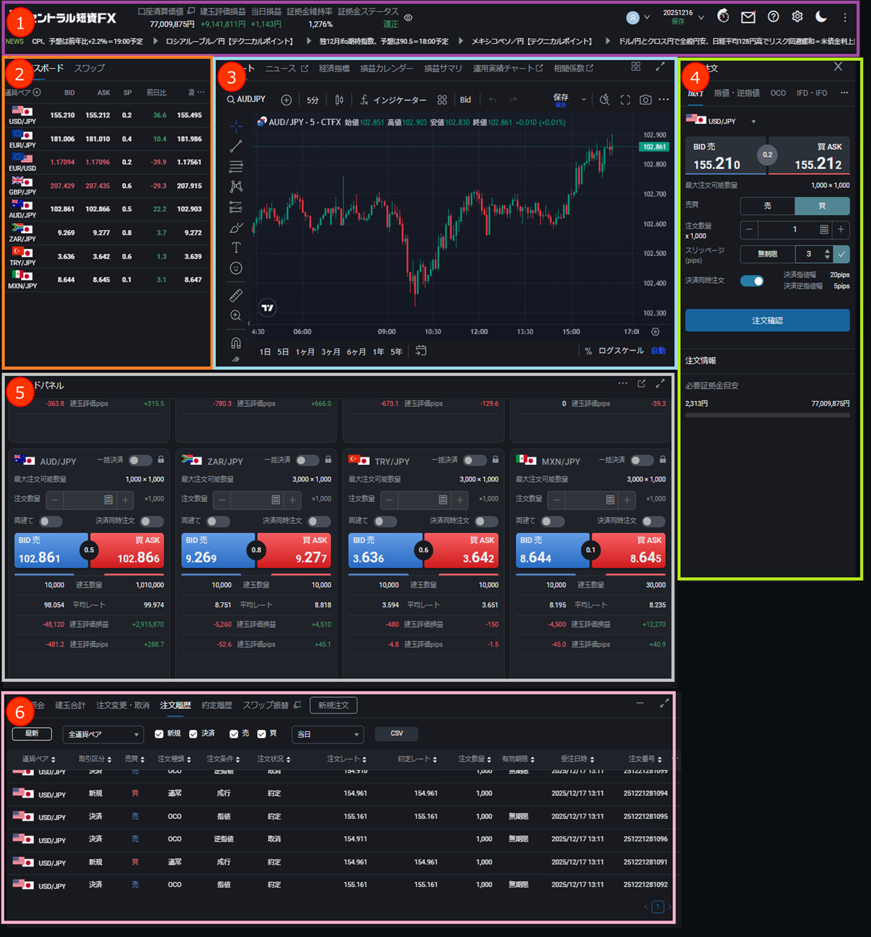The image size is (871, 937).
Task: Click the ZAR/JPY 買 ASK price tile
Action: (294, 550)
